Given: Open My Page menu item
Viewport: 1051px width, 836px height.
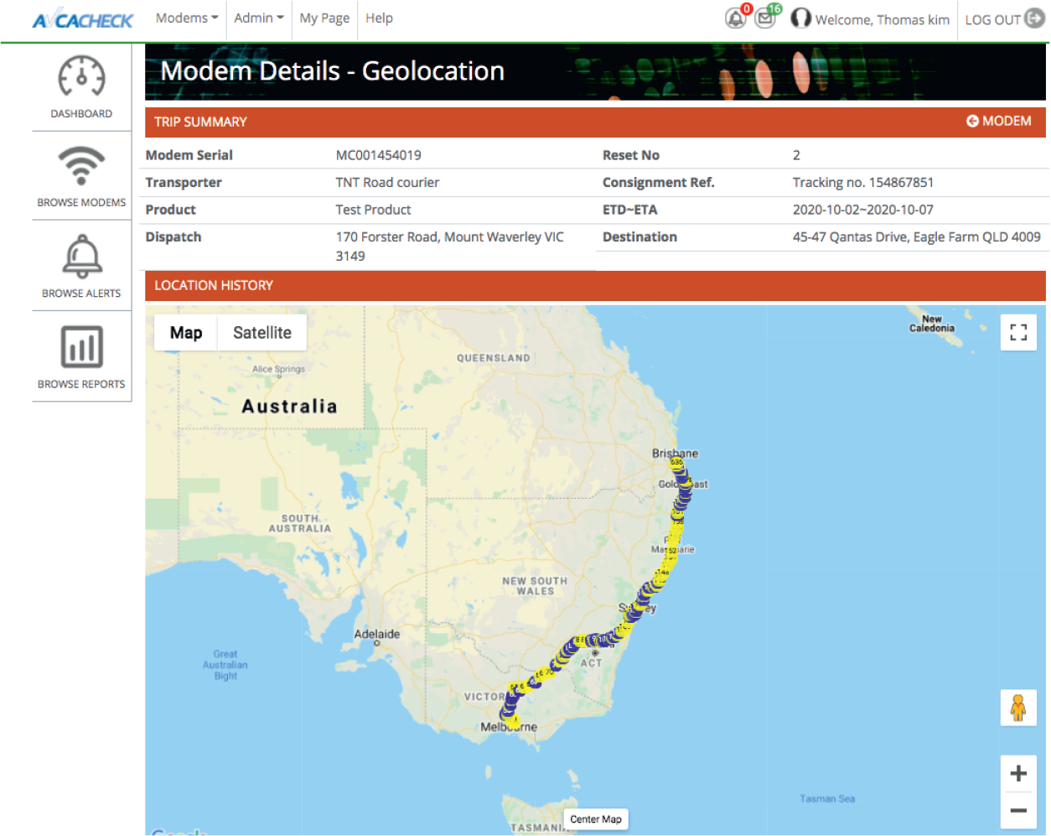Looking at the screenshot, I should pos(324,18).
